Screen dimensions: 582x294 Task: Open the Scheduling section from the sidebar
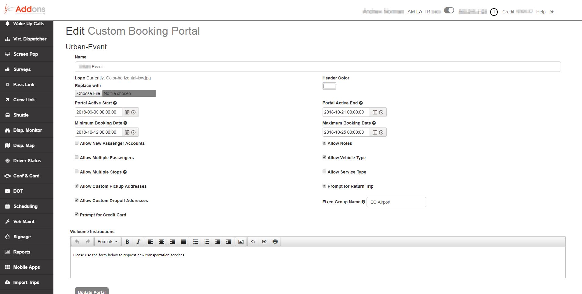(27, 206)
